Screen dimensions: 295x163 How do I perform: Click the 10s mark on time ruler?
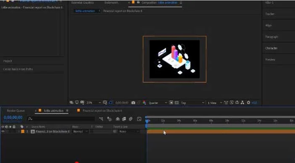(227, 121)
